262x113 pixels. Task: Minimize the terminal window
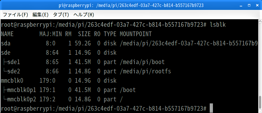point(241,5)
